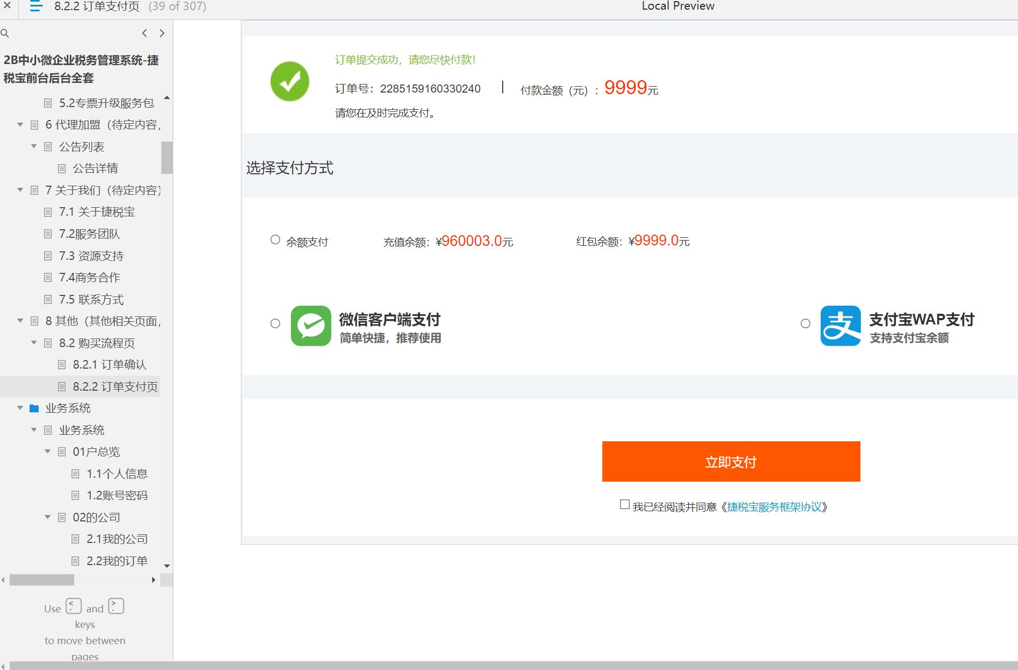Click blue folder icon beside 业务系统
This screenshot has height=670, width=1018.
click(34, 408)
